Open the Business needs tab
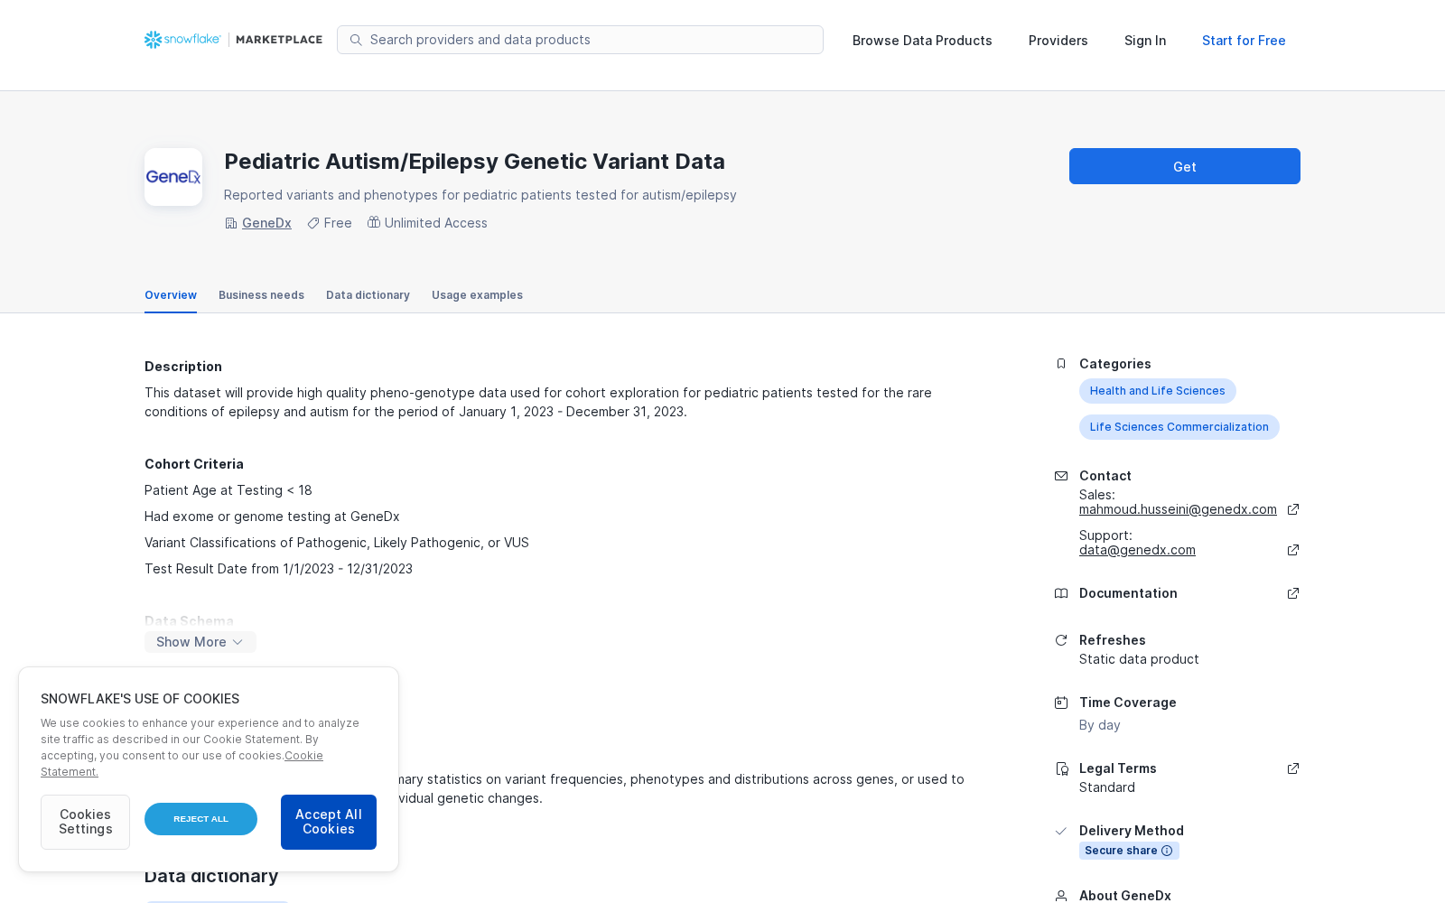The height and width of the screenshot is (903, 1445). [261, 295]
